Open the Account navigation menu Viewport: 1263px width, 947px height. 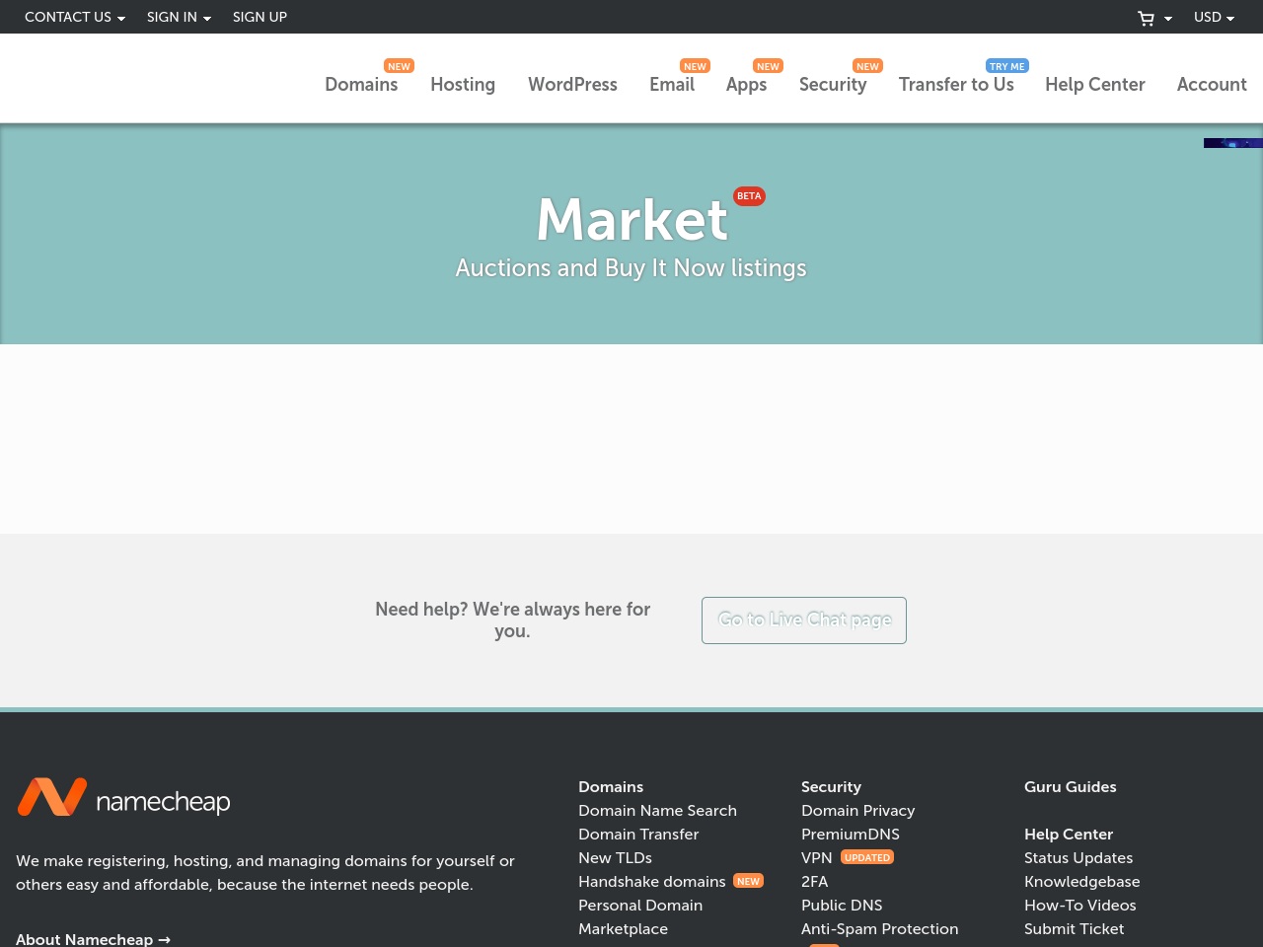click(x=1212, y=85)
